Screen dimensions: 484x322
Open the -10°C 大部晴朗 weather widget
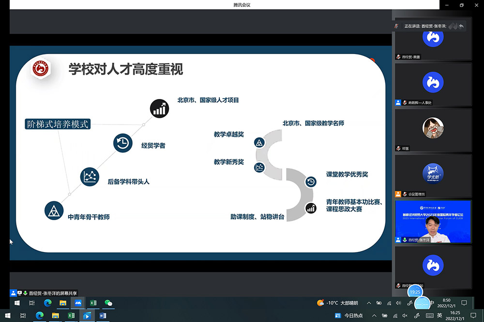(337, 303)
